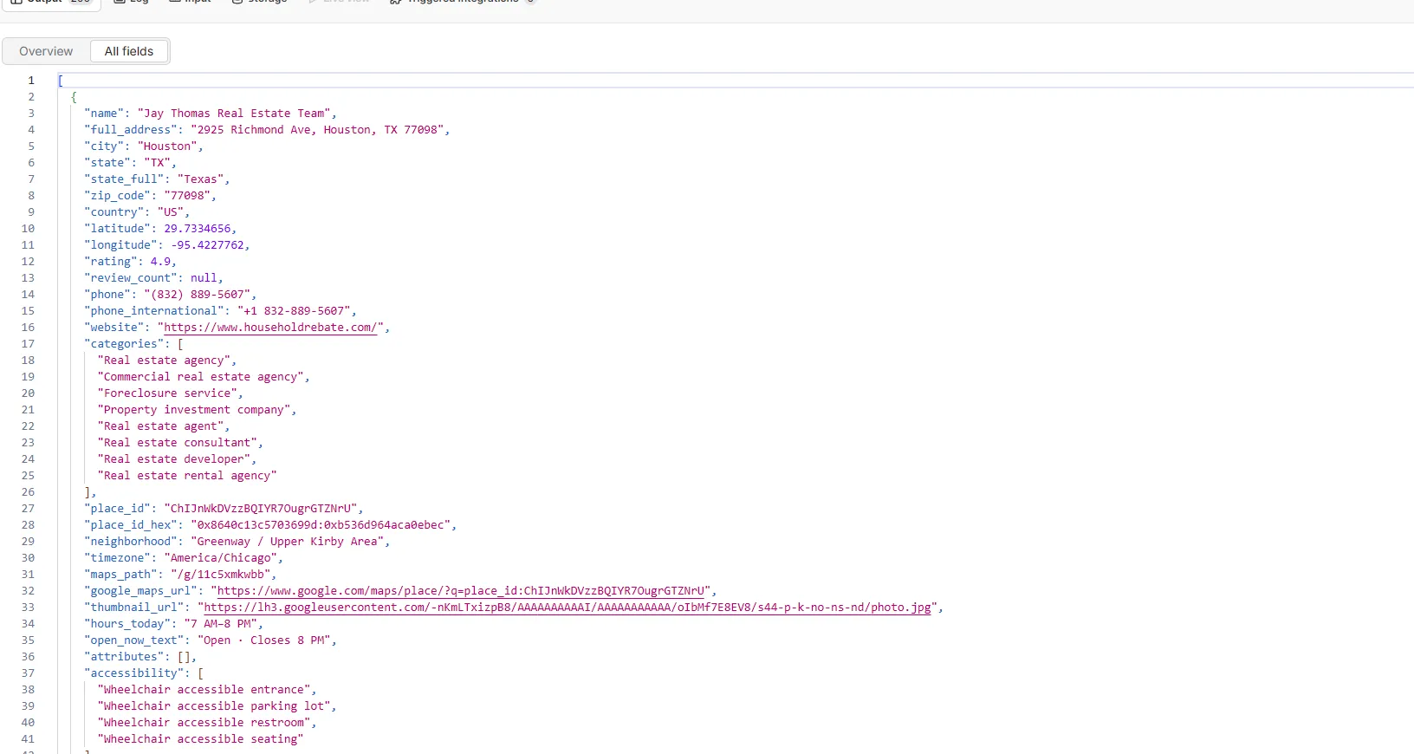Switch to the Overview tab
Image resolution: width=1414 pixels, height=754 pixels.
(46, 51)
